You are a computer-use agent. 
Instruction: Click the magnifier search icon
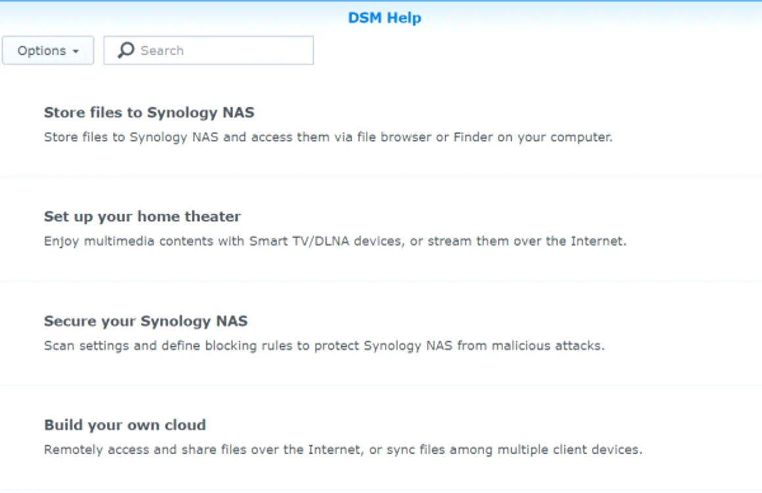coord(126,50)
